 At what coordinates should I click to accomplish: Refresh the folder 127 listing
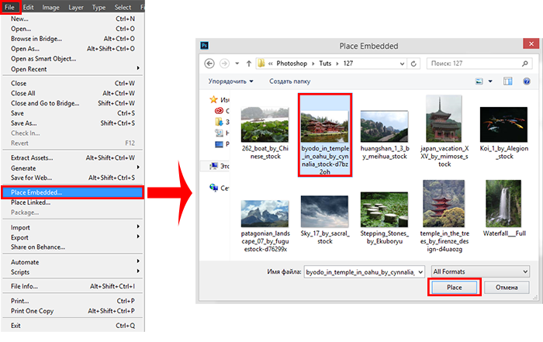click(413, 64)
